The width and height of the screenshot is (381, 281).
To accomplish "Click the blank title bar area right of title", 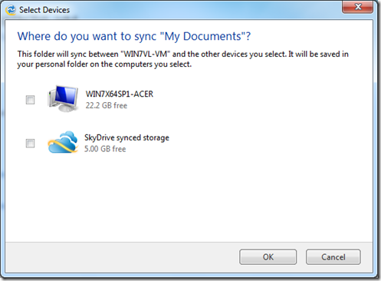I will pos(205,10).
